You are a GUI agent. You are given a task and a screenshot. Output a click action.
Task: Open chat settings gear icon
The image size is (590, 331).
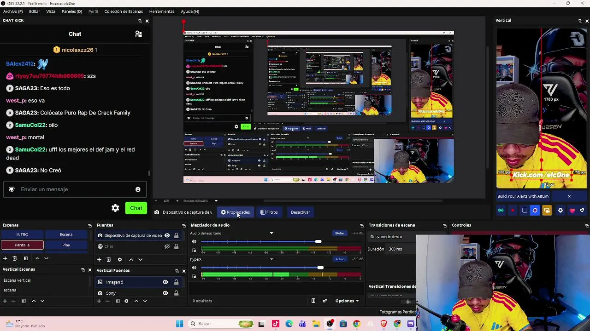coord(115,208)
